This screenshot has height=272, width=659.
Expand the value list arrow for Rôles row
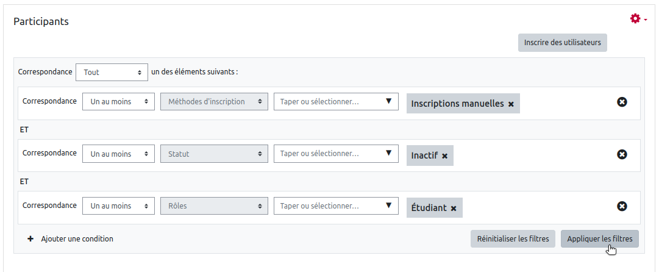point(388,206)
